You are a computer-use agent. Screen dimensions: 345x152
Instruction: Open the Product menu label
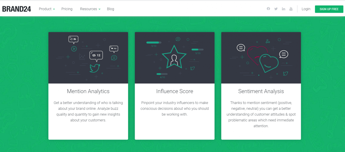click(x=45, y=9)
